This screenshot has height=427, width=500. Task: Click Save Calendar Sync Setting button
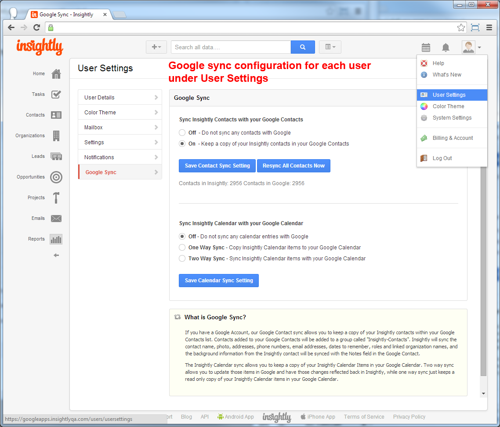(219, 281)
